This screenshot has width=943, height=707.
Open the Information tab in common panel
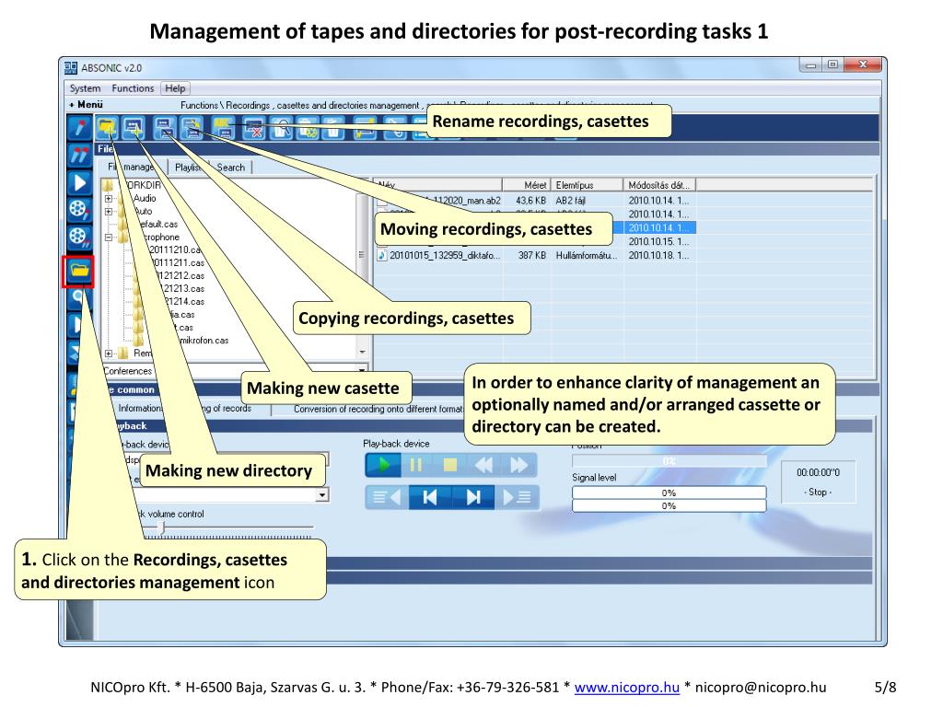coord(140,408)
